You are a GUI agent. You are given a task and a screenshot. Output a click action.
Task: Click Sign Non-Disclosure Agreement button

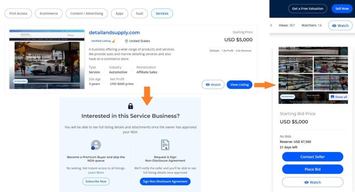(x=165, y=181)
